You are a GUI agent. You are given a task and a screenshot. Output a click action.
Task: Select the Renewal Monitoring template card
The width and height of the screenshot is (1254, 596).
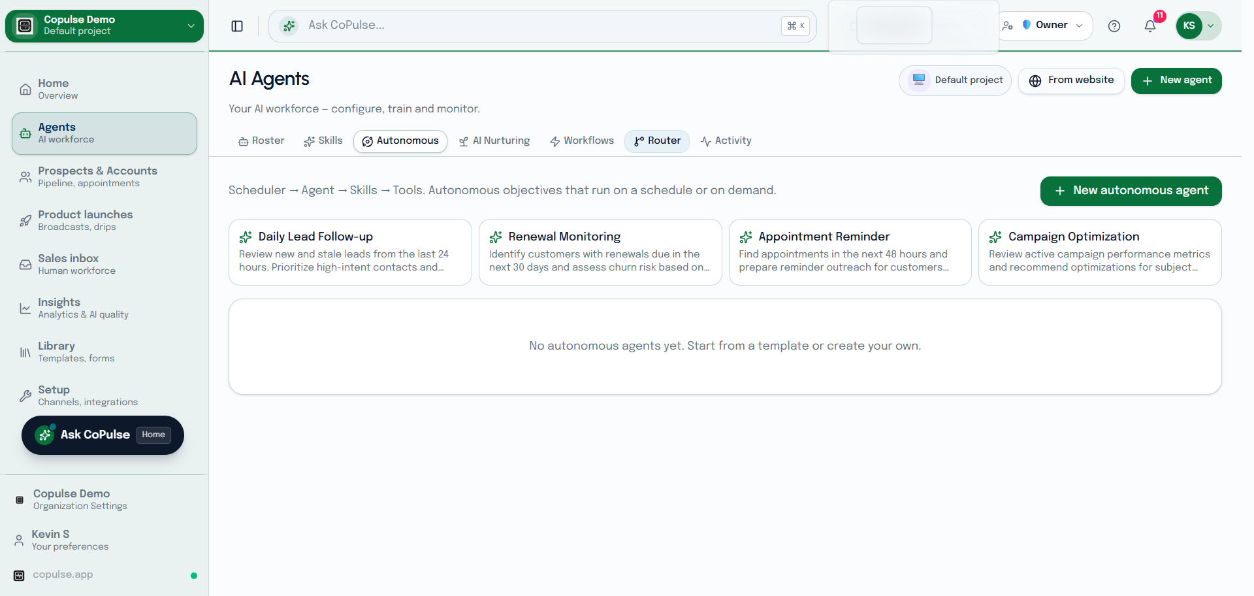600,252
